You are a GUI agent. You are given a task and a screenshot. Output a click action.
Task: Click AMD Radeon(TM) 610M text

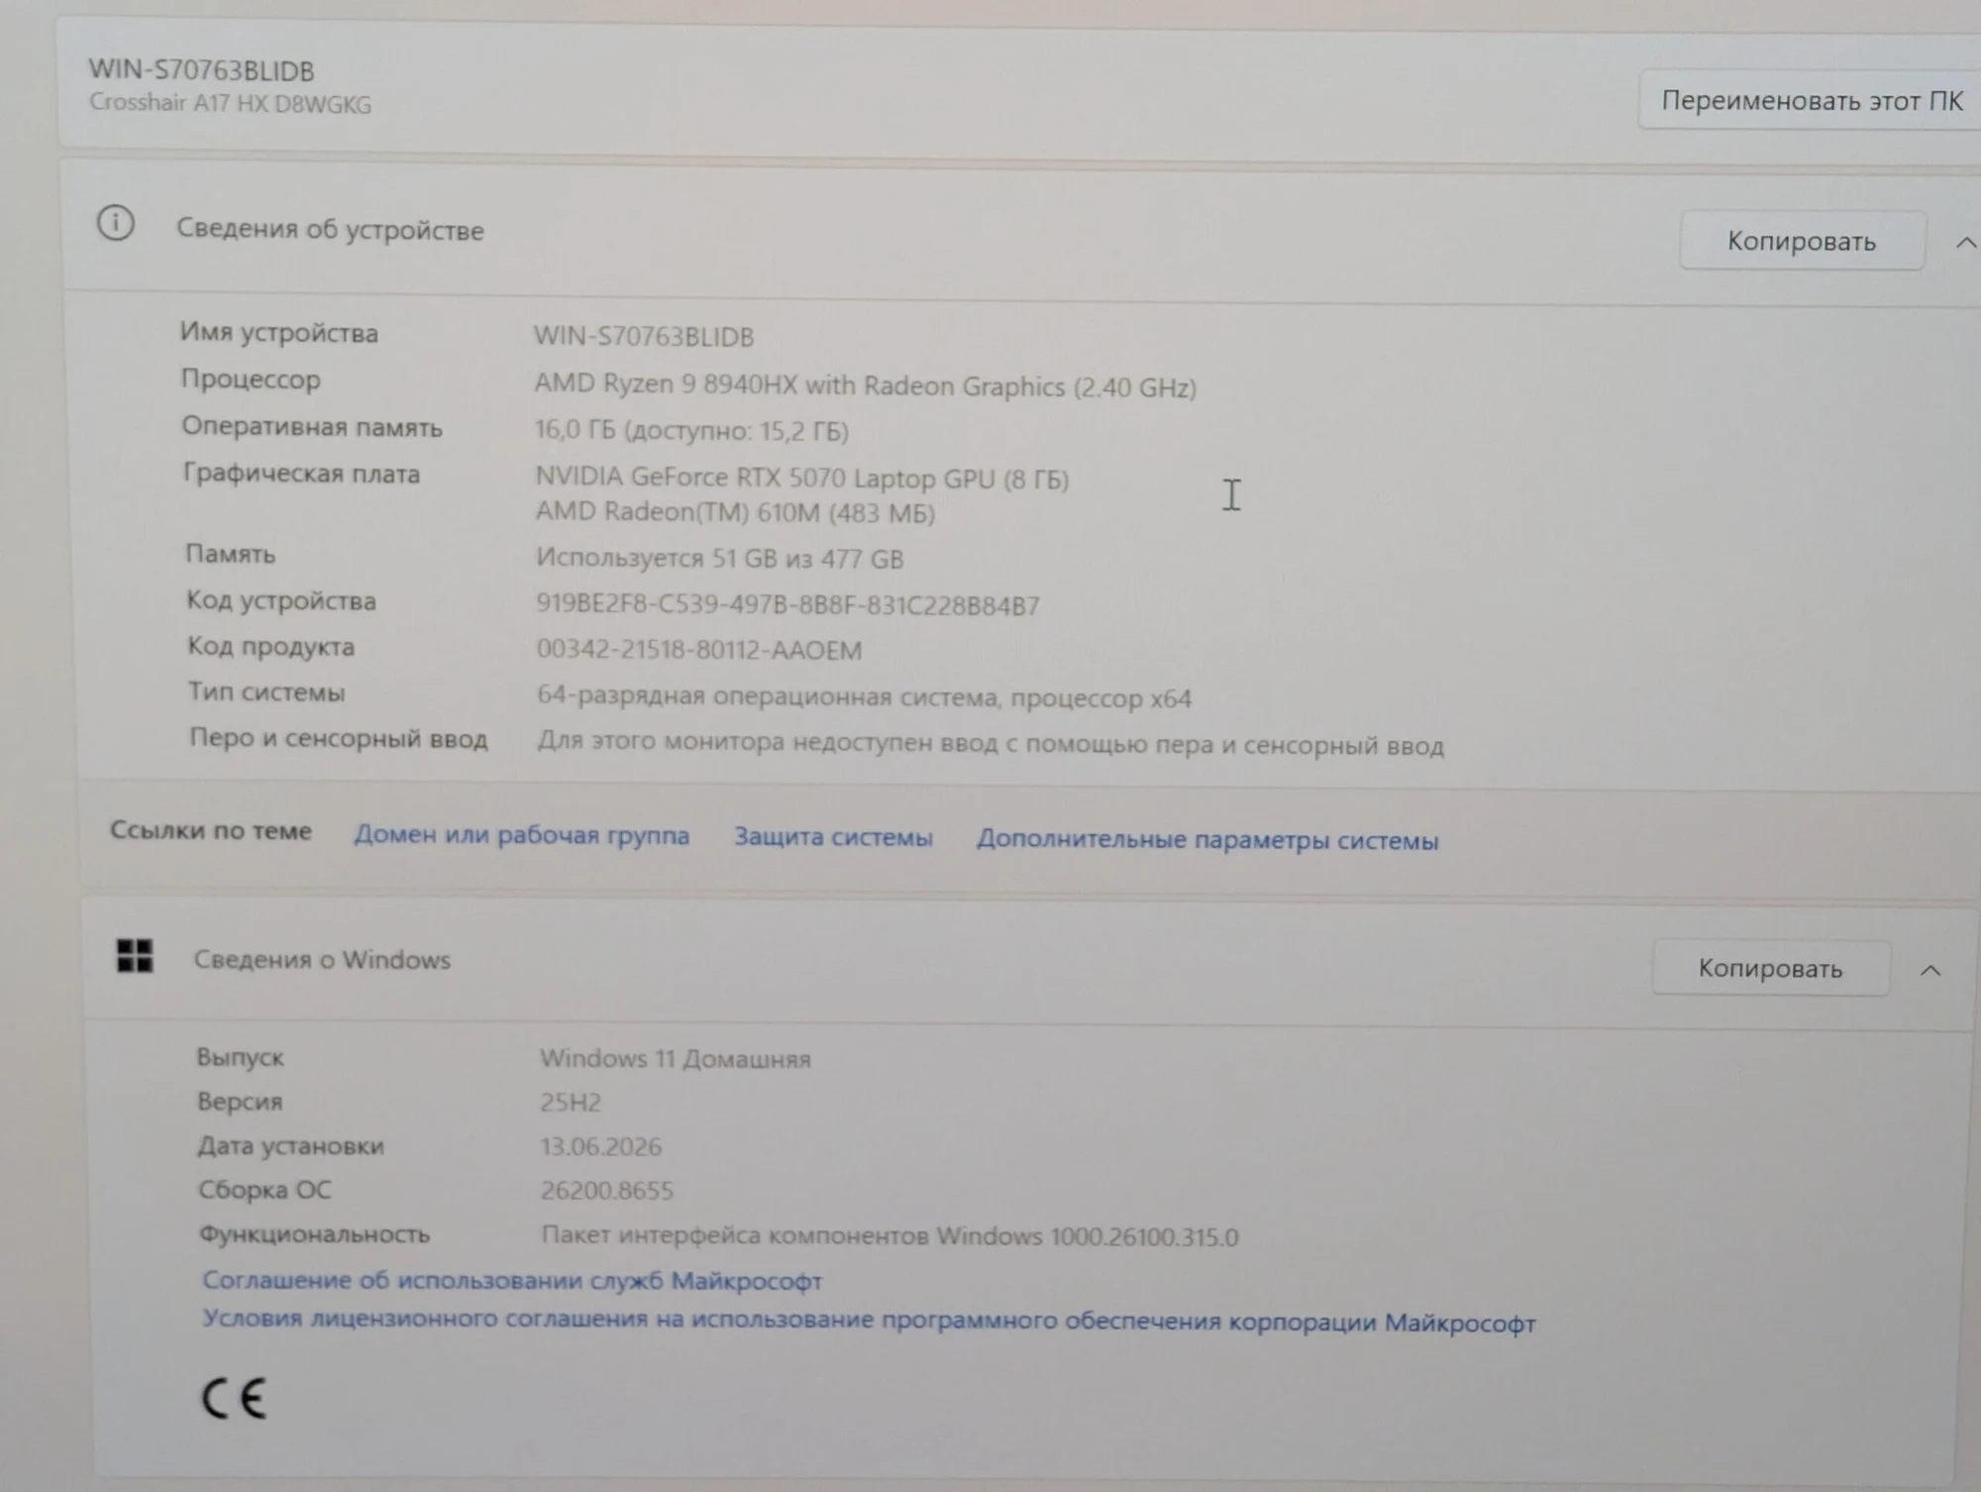pos(735,512)
